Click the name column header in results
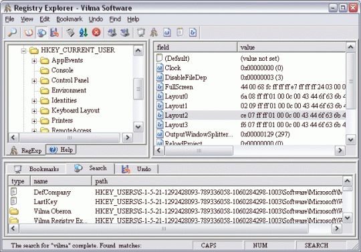 (61, 181)
